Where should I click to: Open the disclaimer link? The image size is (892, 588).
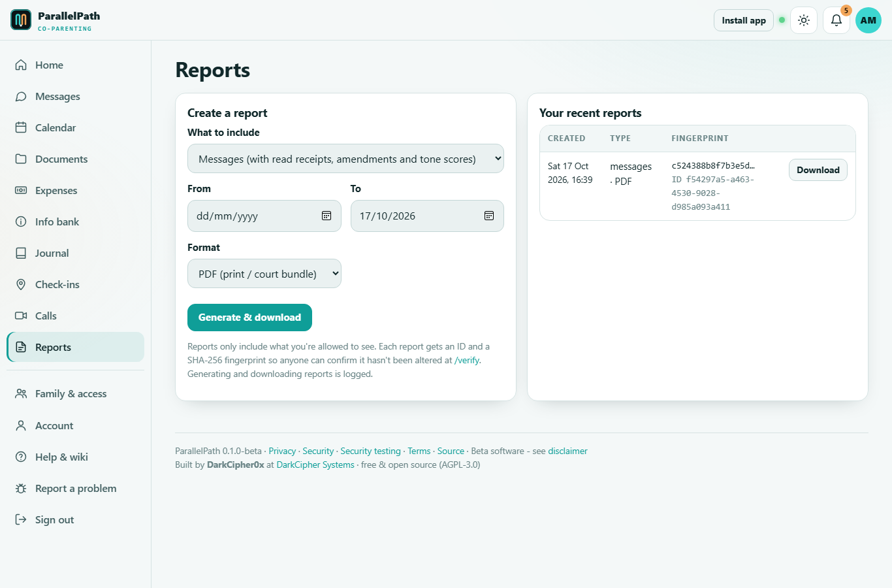point(567,451)
